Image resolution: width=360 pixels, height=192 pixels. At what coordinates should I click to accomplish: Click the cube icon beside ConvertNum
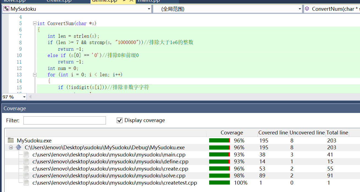(307, 9)
